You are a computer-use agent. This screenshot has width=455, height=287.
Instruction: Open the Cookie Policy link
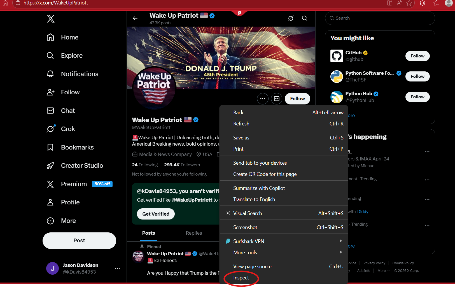(x=403, y=263)
